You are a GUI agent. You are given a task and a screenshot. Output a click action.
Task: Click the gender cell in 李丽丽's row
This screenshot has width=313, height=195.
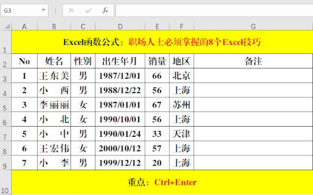click(x=83, y=105)
